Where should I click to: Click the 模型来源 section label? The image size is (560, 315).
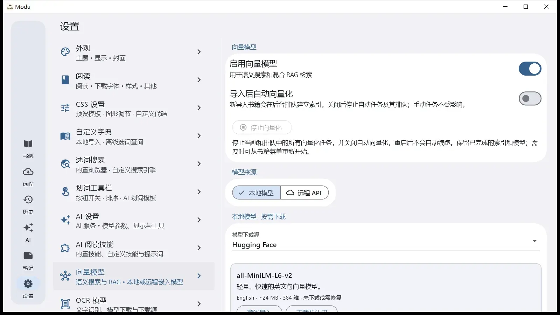click(x=244, y=172)
